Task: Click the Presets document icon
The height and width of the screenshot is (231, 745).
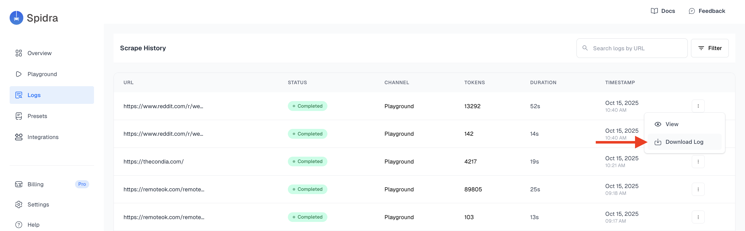Action: click(x=18, y=116)
